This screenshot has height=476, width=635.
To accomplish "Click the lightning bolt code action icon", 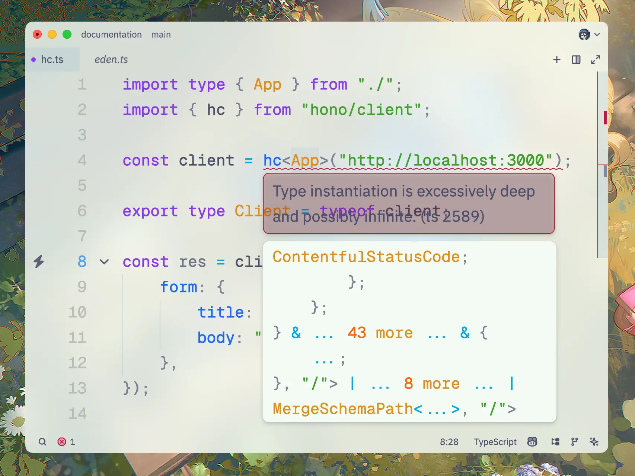I will click(x=39, y=261).
